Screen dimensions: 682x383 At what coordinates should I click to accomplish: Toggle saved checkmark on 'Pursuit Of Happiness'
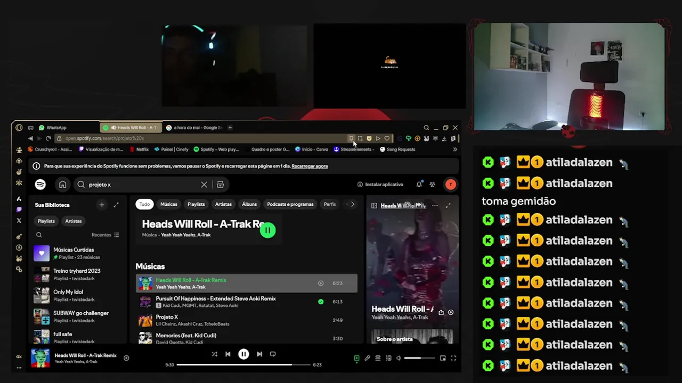(x=321, y=302)
